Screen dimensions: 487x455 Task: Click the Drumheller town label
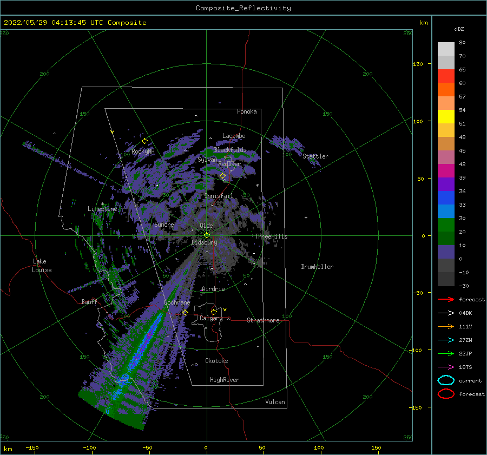pos(317,267)
